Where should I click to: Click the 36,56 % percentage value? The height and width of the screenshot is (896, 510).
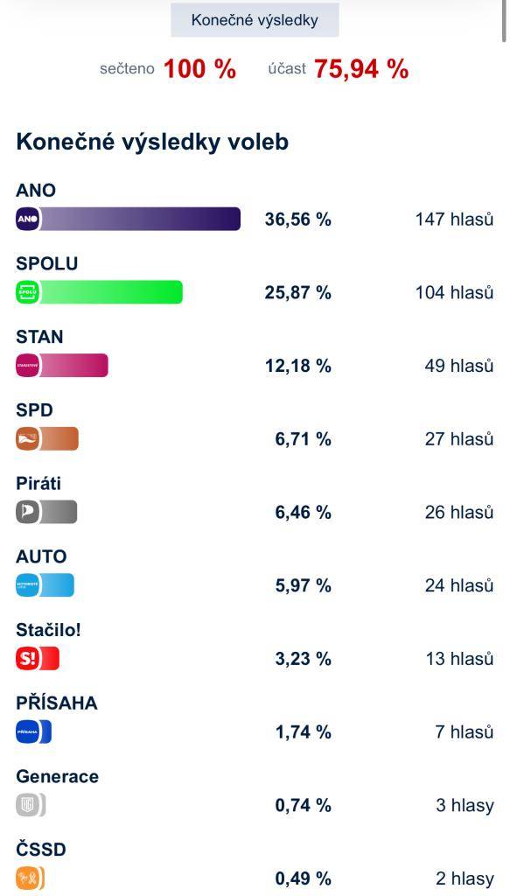299,220
